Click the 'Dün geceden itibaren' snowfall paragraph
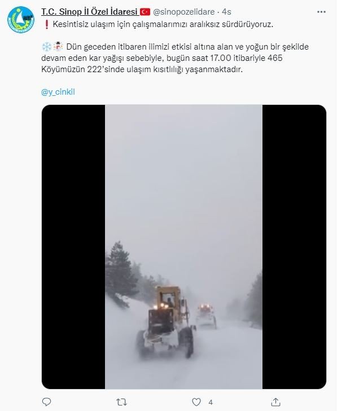This screenshot has height=411, width=337. coord(175,58)
